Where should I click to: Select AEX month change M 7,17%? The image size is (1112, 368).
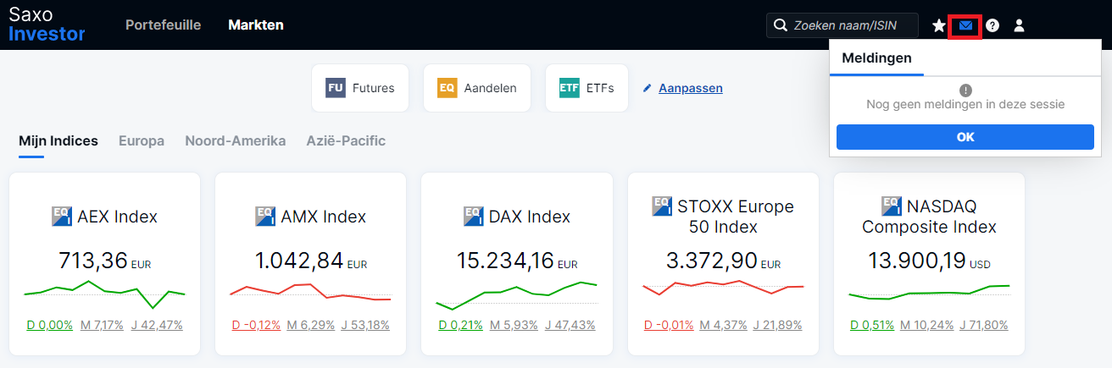pyautogui.click(x=102, y=325)
